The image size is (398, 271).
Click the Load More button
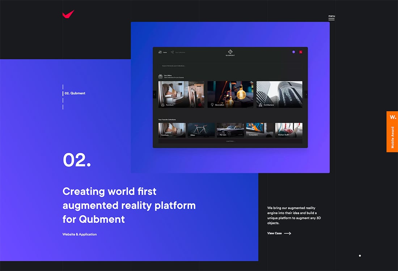(x=230, y=141)
